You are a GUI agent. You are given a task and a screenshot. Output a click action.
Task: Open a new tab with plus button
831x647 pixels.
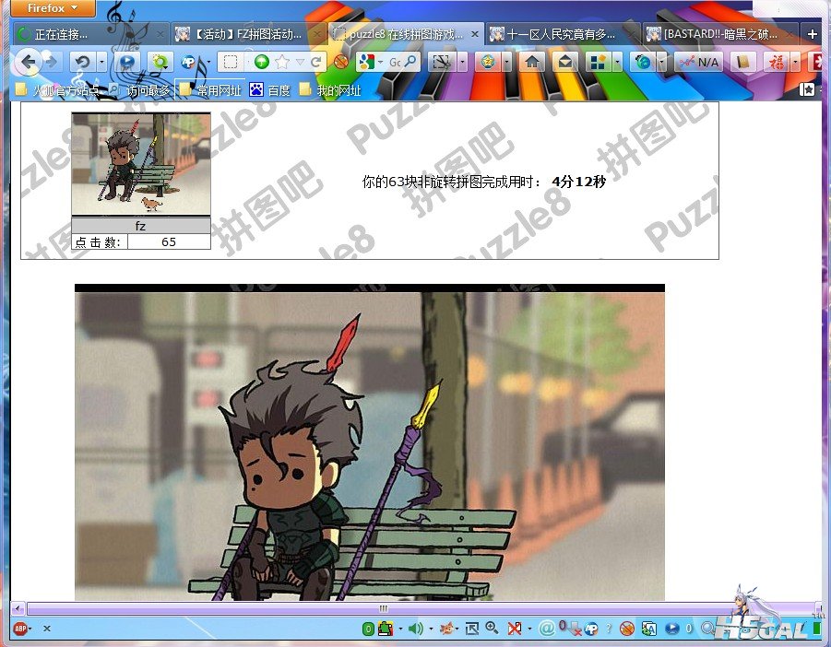pyautogui.click(x=813, y=34)
